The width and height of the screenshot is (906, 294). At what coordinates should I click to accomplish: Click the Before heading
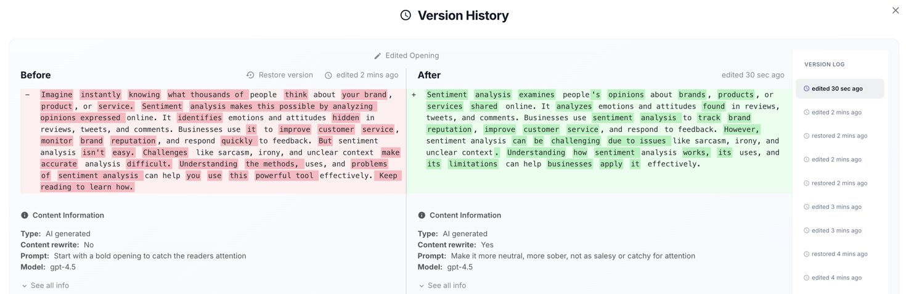36,75
